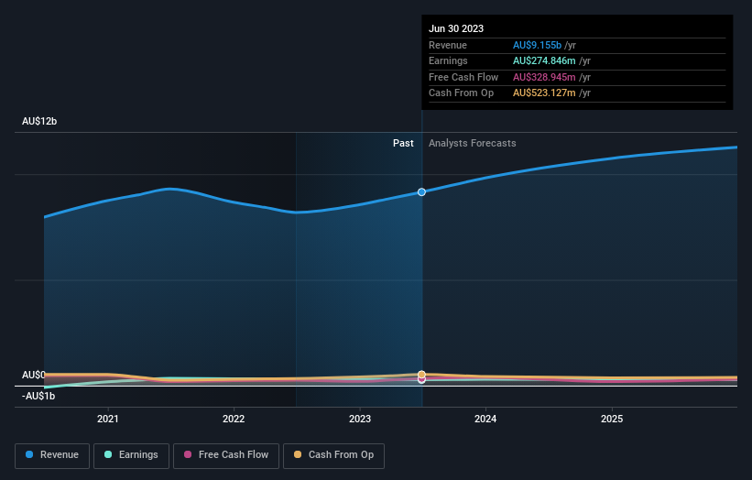Click the 'Analysts Forecasts' label

tap(473, 143)
